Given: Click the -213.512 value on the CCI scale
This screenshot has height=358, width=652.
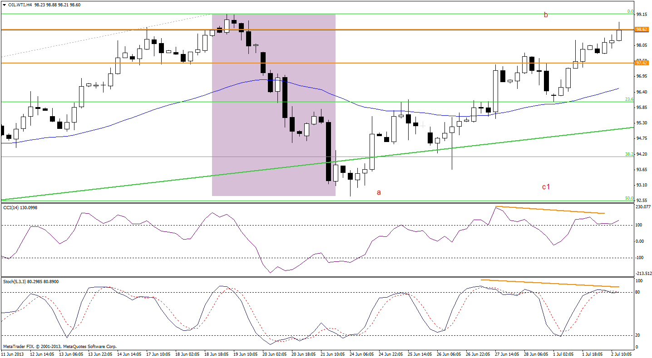Looking at the screenshot, I should pos(643,274).
